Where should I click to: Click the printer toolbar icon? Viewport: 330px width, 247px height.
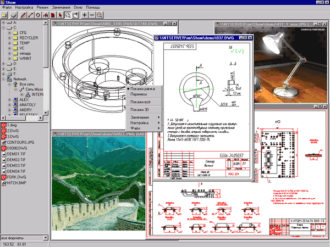pos(14,15)
